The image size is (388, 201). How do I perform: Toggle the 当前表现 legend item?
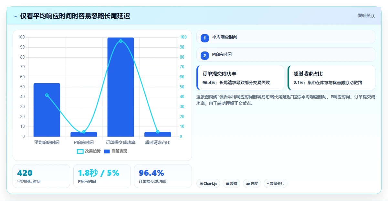pyautogui.click(x=116, y=151)
